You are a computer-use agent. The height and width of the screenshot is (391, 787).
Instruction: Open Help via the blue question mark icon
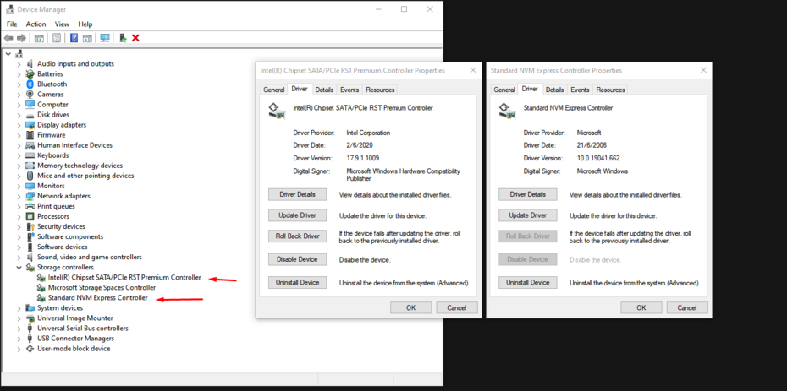[x=74, y=38]
